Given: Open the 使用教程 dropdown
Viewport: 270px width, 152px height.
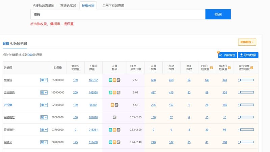Looking at the screenshot, I should [247, 42].
